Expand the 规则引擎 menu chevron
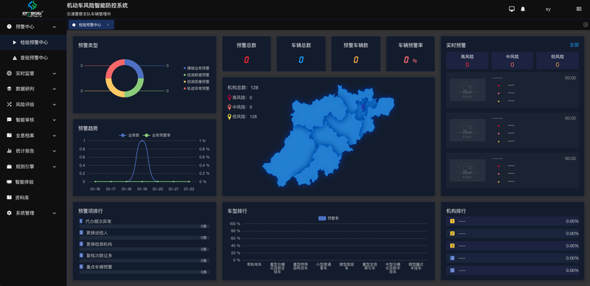 point(54,167)
